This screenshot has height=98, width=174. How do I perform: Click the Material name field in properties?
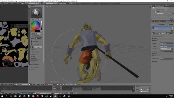click(157, 33)
